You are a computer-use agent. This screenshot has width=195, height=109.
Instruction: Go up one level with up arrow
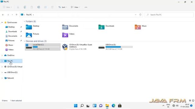click(16, 15)
